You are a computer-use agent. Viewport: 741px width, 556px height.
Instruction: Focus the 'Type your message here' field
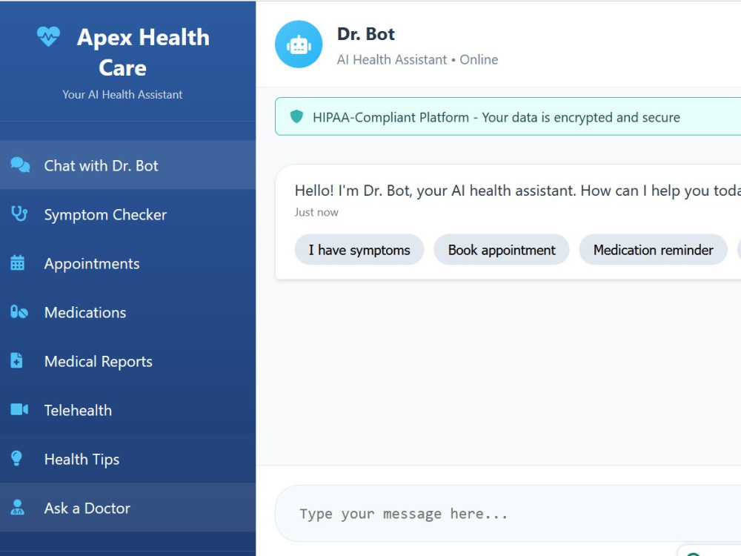(x=508, y=514)
